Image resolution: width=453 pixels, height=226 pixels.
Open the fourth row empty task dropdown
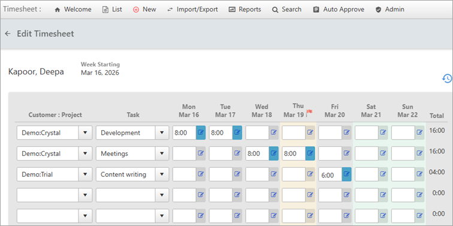tap(162, 195)
